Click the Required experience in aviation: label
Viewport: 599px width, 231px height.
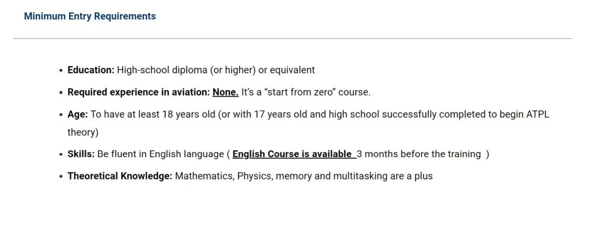(139, 92)
